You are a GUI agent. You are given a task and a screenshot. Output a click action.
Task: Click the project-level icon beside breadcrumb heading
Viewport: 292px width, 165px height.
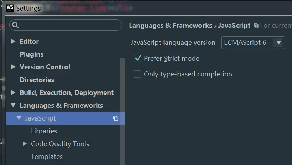tap(256, 26)
